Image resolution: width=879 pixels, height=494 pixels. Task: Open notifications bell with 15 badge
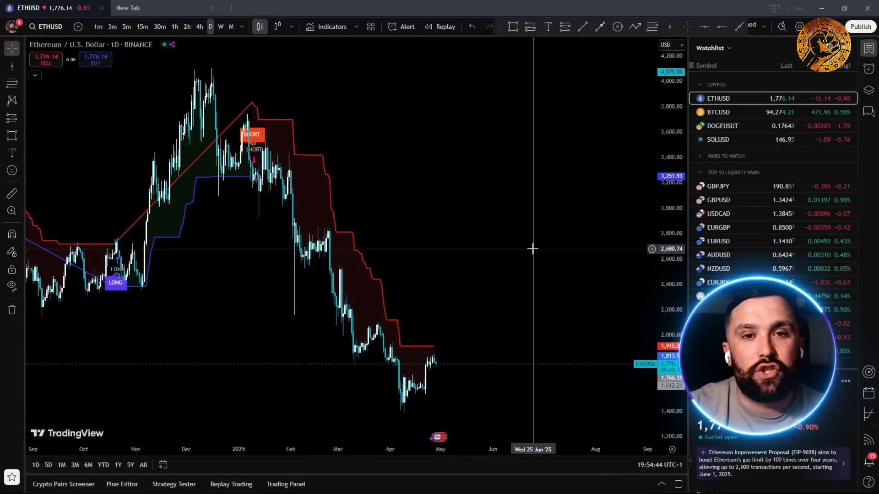868,461
